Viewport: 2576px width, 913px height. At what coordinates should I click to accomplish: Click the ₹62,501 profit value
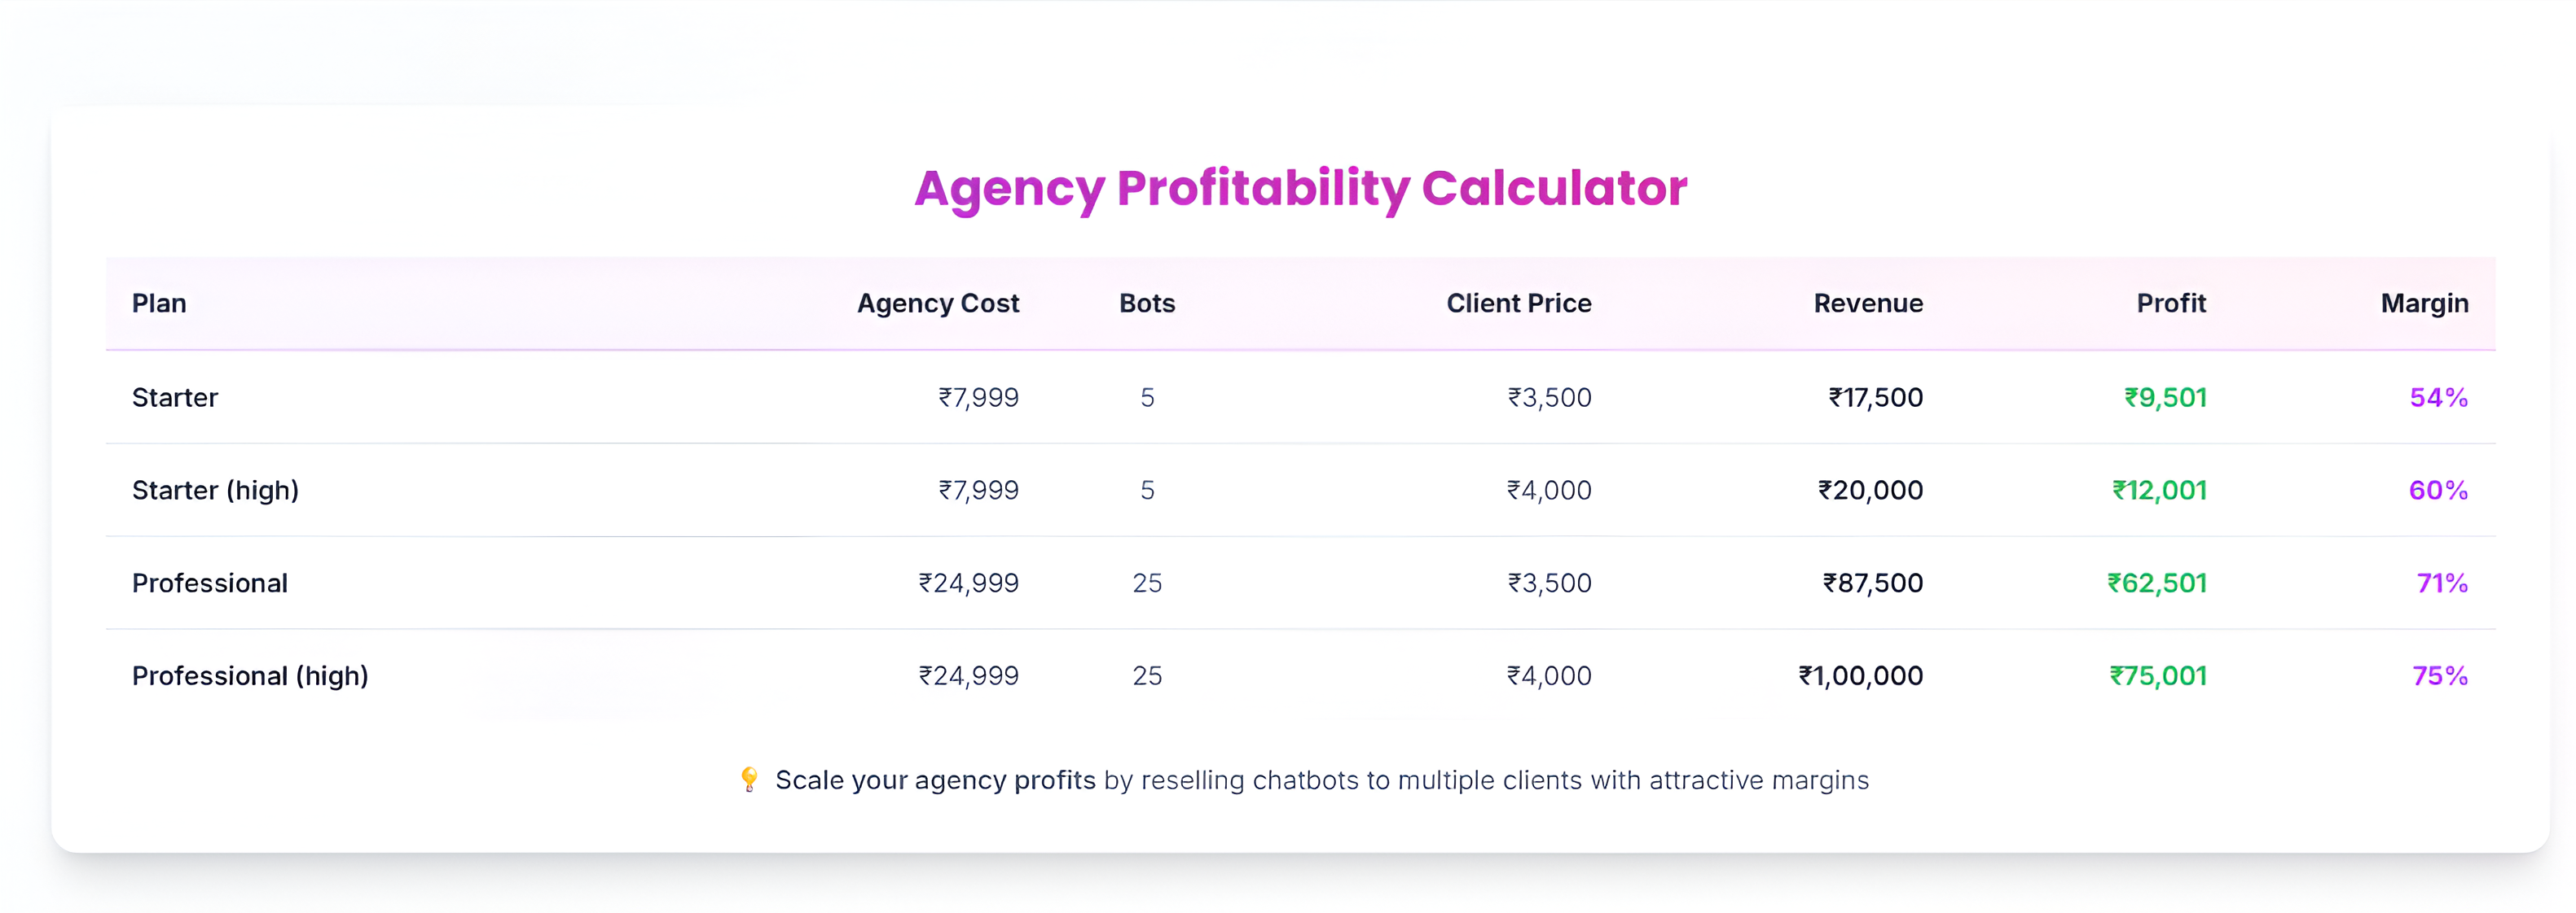tap(2157, 583)
